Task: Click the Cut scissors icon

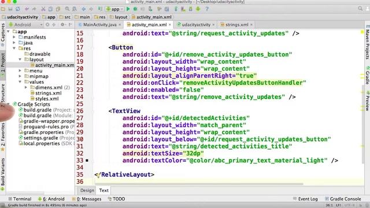Action: [43, 9]
